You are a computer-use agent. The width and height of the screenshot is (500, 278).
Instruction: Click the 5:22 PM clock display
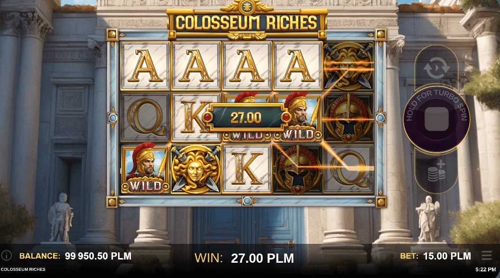tap(486, 269)
